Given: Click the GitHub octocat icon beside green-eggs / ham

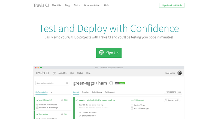Looking at the screenshot, I should 111,83.
